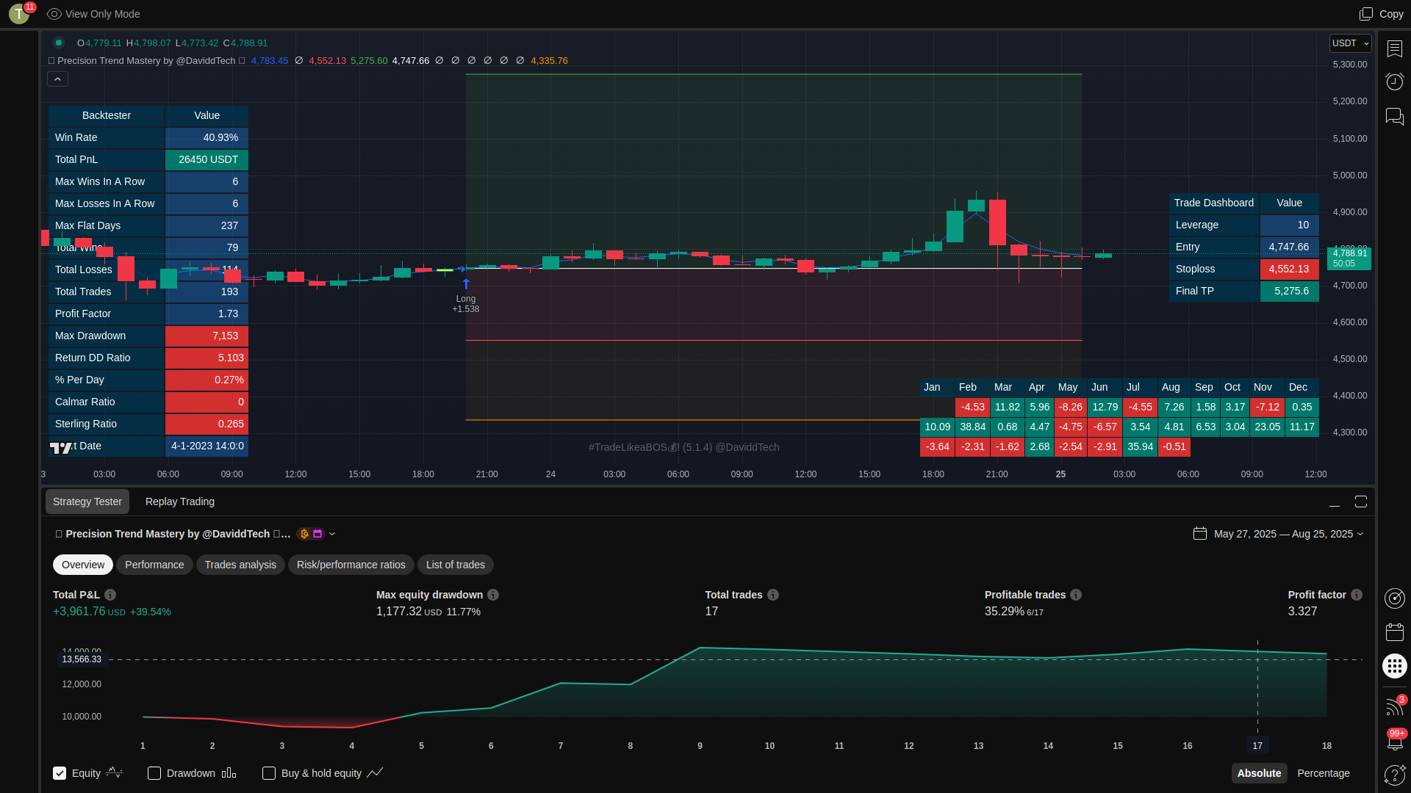Click the legend value 4,335.76
Viewport: 1411px width, 793px height.
tap(549, 61)
